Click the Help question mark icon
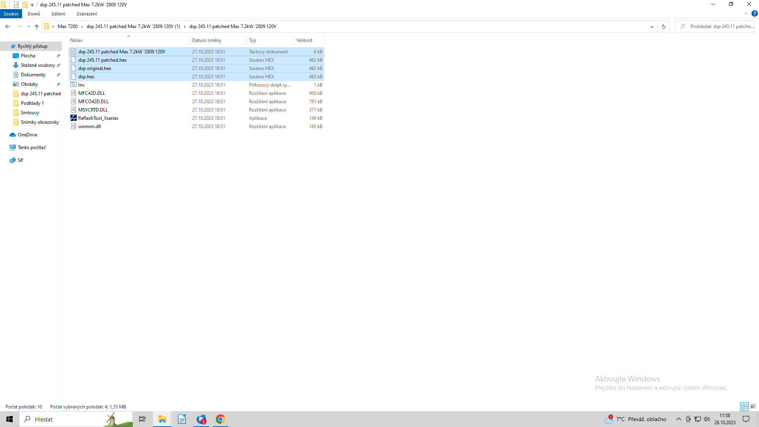 pos(754,13)
